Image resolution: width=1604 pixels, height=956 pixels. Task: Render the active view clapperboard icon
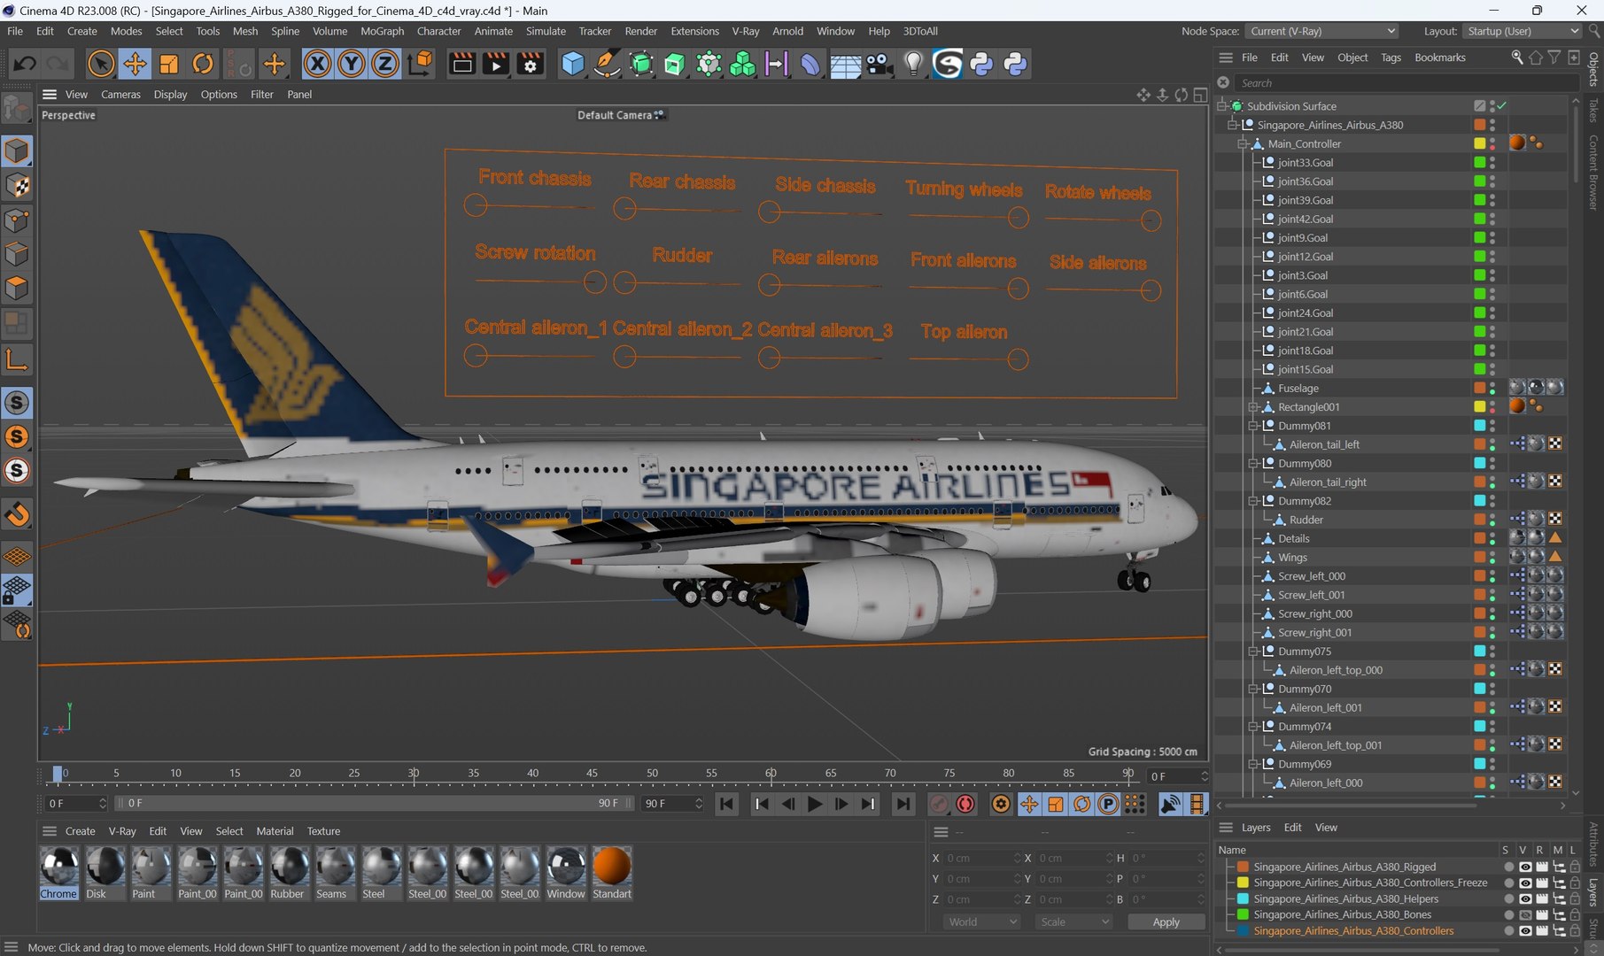click(x=461, y=64)
